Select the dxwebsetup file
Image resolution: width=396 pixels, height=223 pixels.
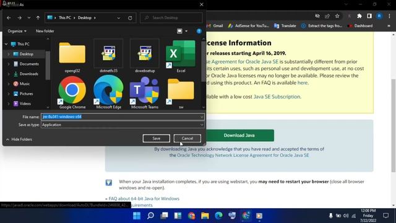(x=145, y=56)
